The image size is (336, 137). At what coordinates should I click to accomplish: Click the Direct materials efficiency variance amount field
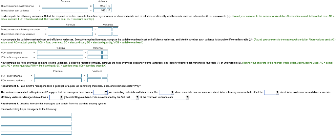[x=105, y=29]
